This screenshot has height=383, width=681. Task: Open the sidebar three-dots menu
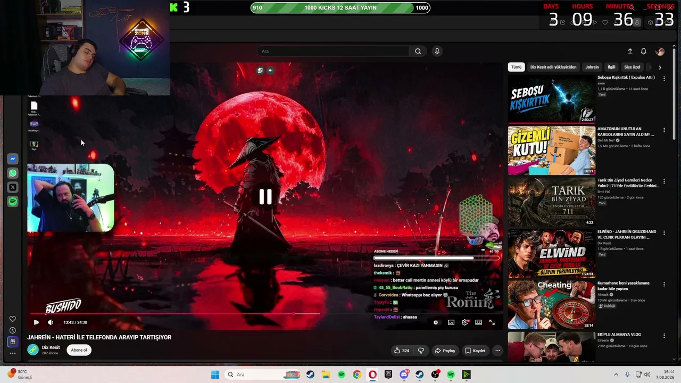13,353
